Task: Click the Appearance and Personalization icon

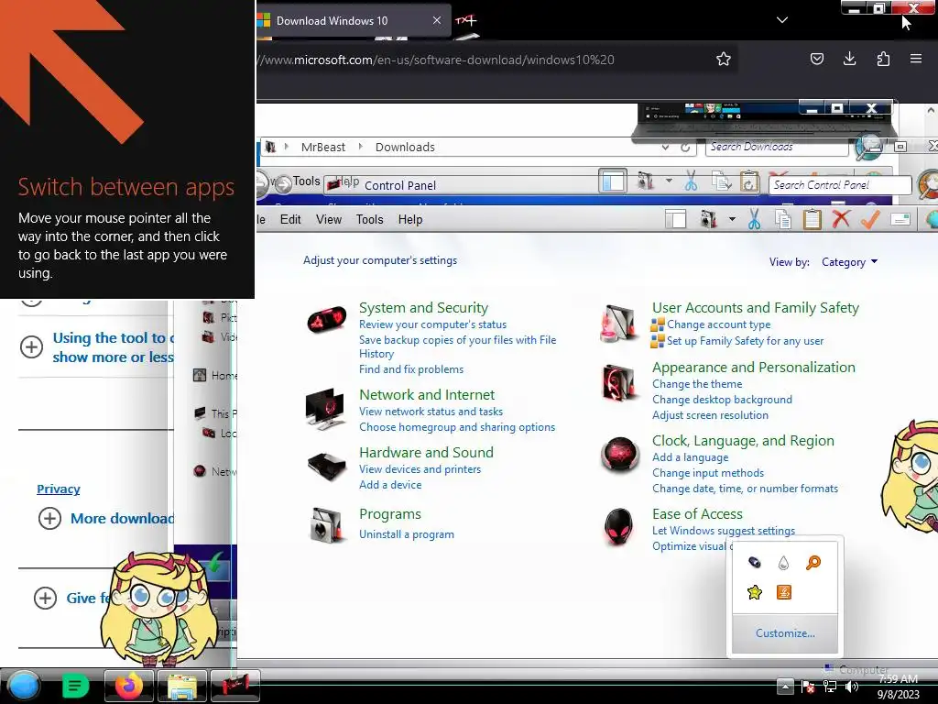Action: pos(619,383)
